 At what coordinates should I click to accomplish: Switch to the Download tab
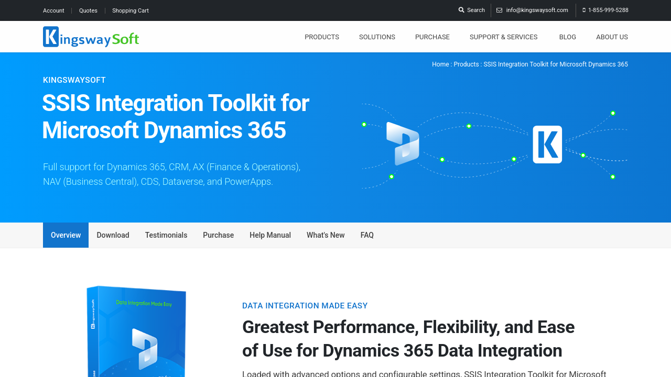tap(113, 235)
